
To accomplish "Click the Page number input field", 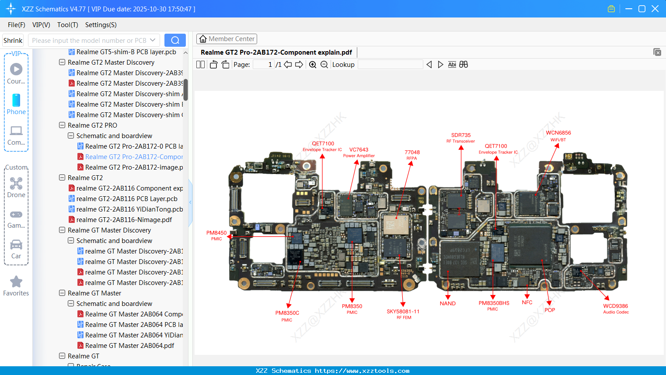I will click(264, 65).
